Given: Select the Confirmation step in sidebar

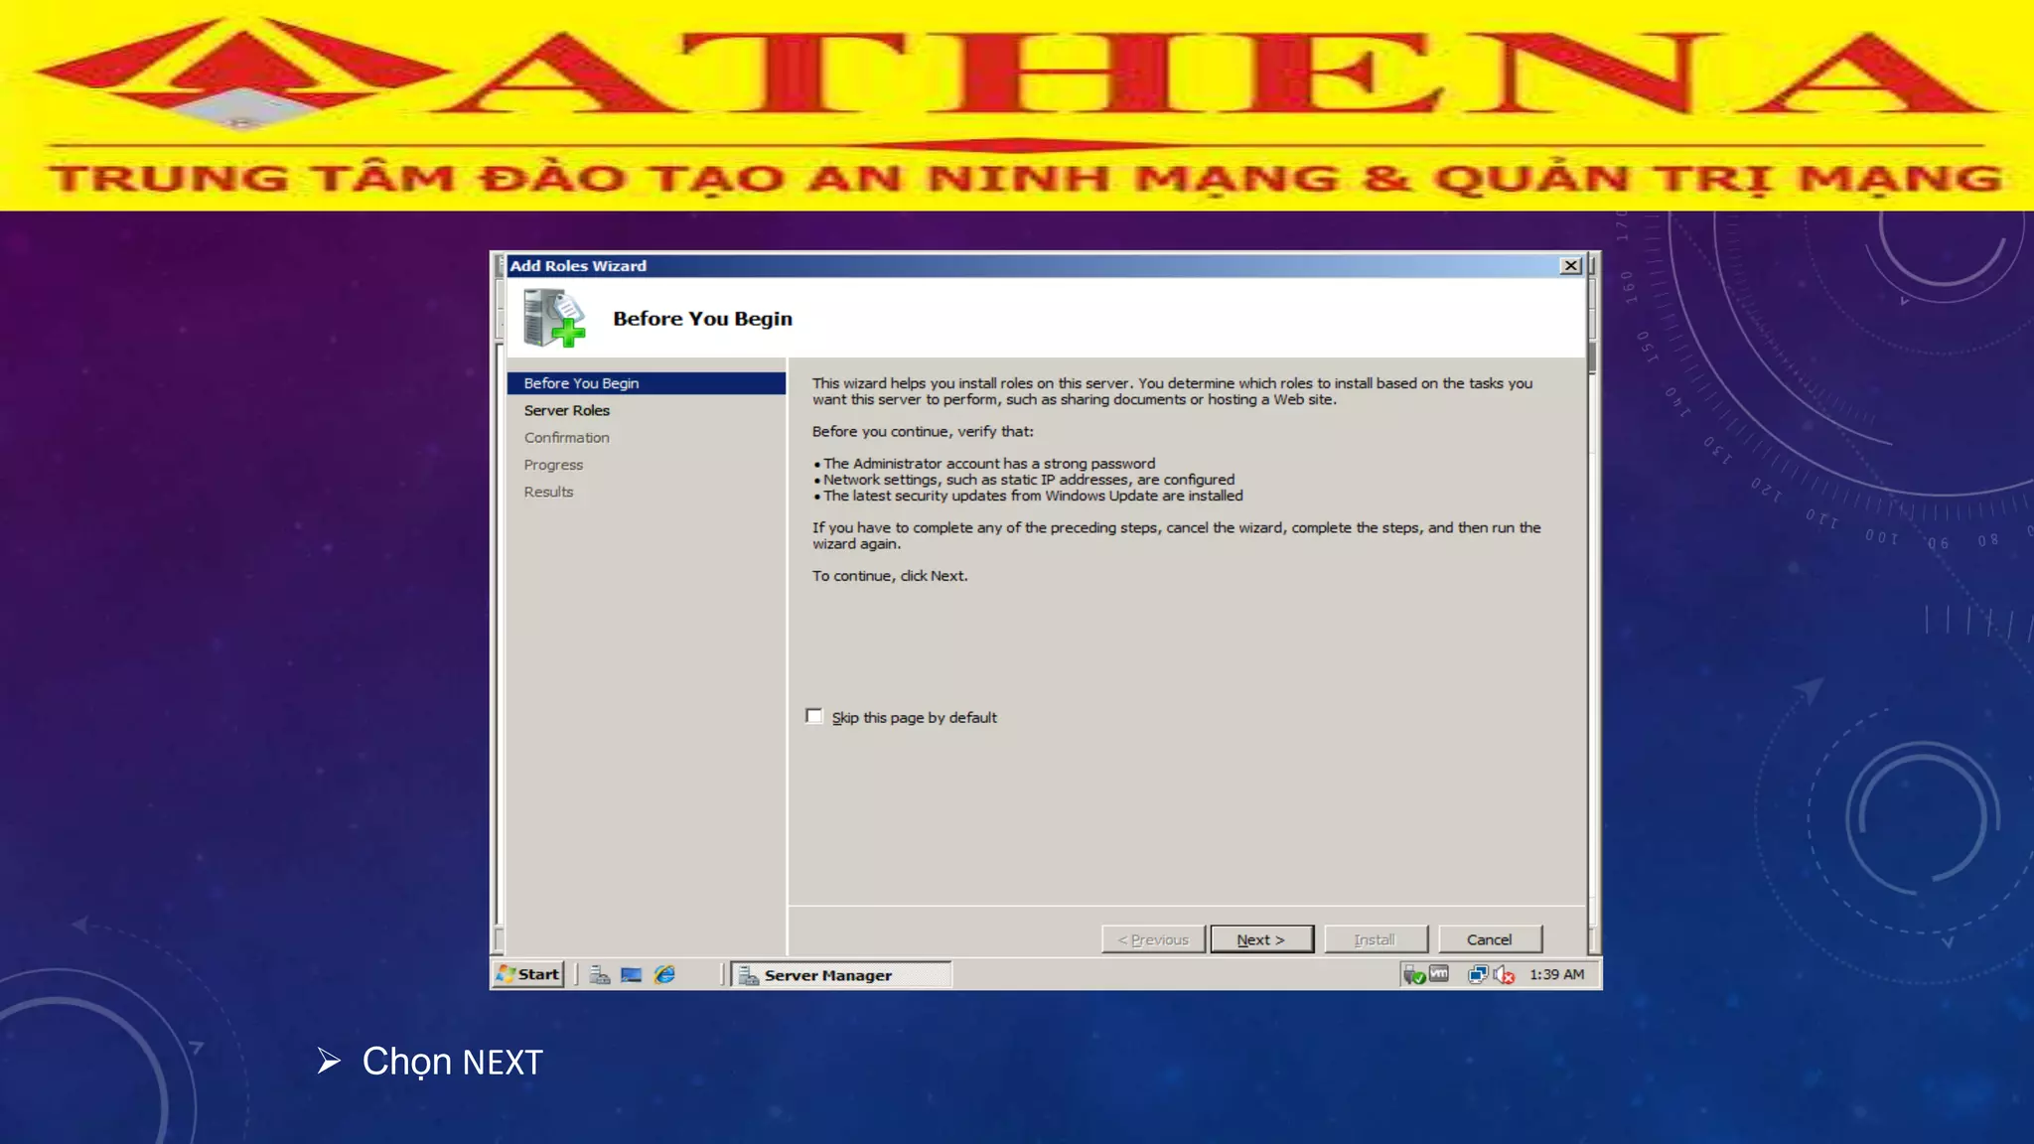Looking at the screenshot, I should (567, 437).
